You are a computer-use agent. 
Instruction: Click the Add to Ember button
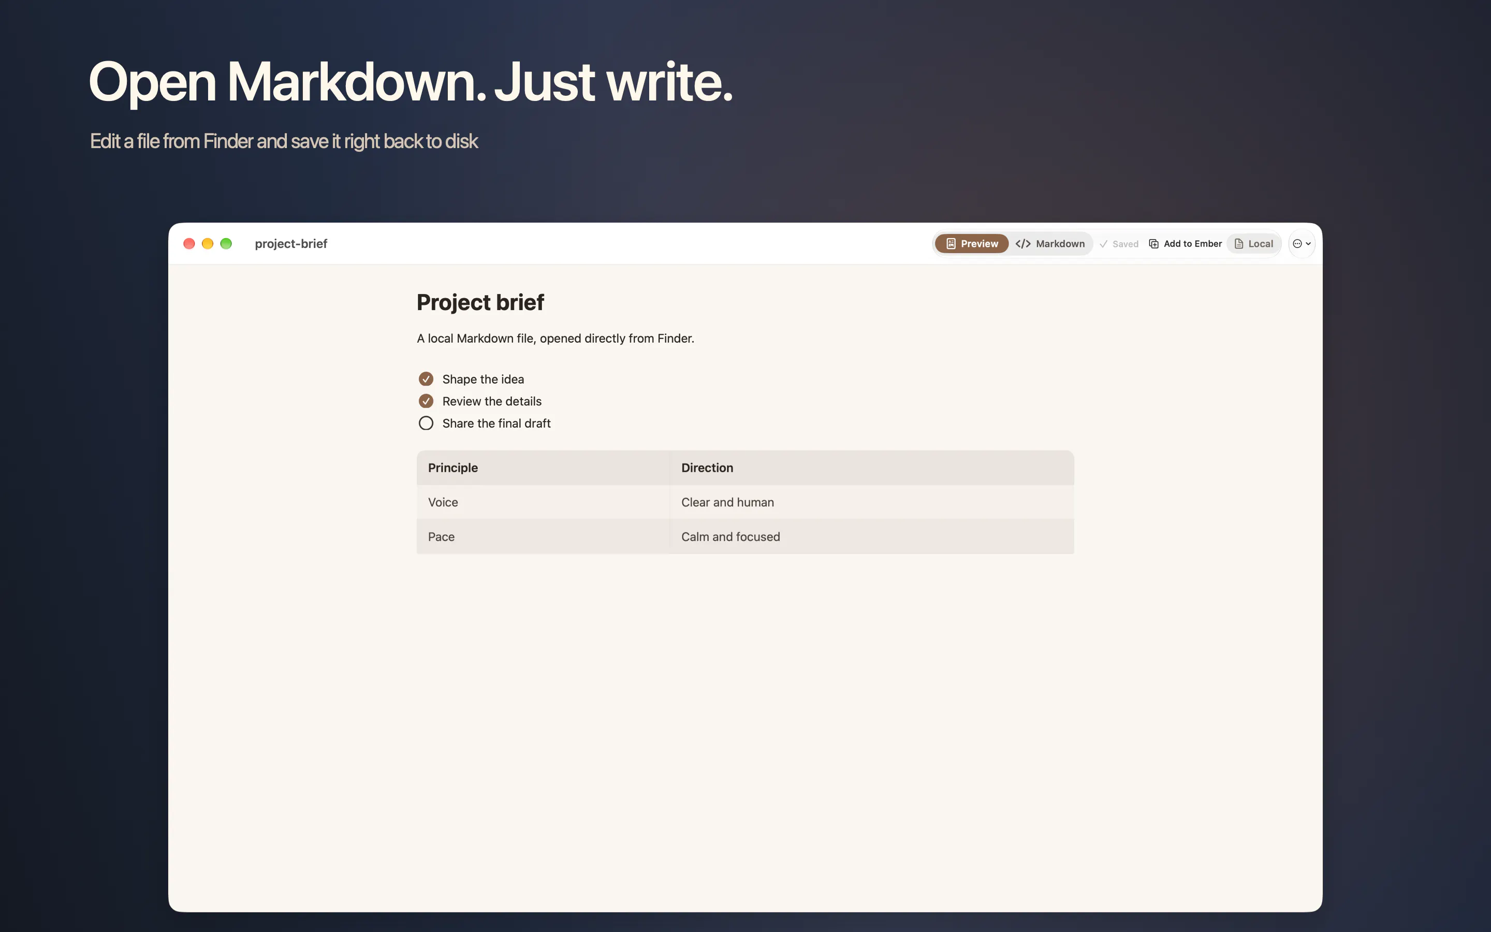[1186, 243]
